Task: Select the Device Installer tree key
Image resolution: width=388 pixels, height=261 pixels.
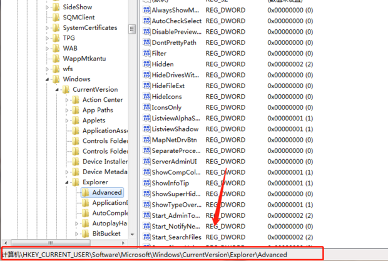Action: 105,162
